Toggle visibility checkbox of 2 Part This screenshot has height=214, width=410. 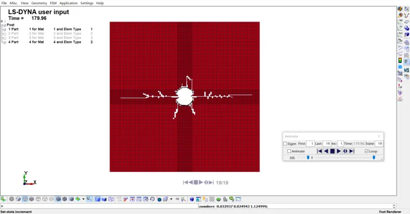pyautogui.click(x=5, y=34)
